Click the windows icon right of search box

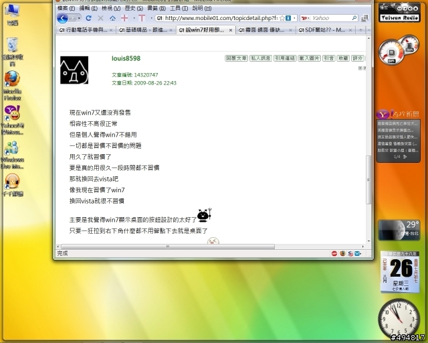pos(364,18)
